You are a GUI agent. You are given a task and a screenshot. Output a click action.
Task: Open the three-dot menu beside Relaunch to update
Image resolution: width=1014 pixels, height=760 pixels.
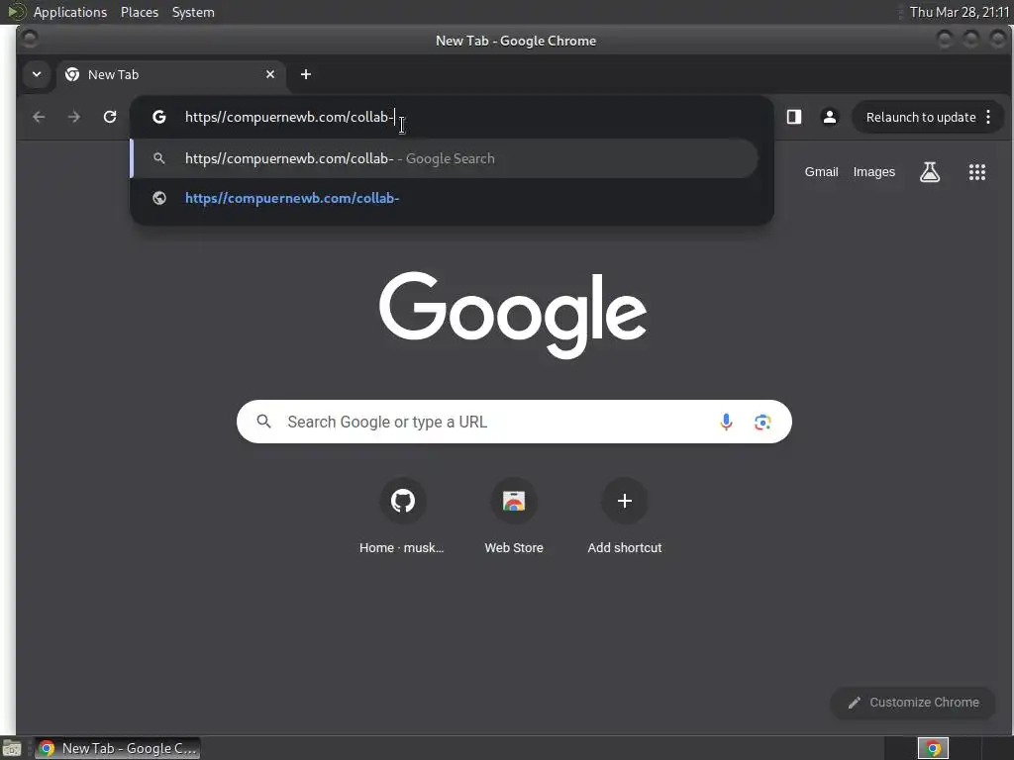click(988, 117)
